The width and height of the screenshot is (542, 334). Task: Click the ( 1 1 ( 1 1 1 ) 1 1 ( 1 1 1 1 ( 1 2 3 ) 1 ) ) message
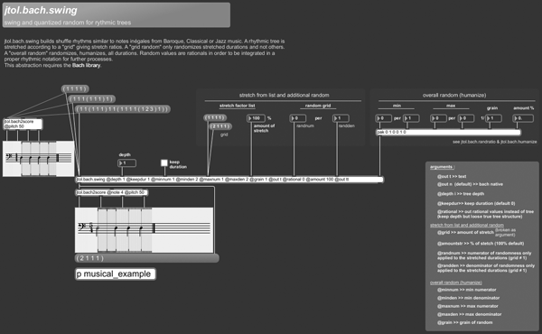pos(123,109)
